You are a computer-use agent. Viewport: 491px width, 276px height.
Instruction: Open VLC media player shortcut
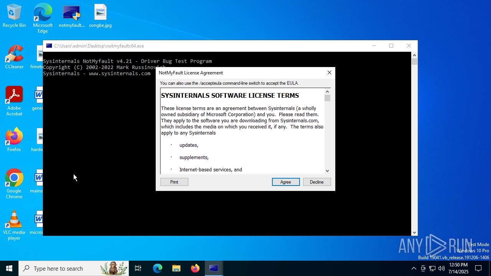click(14, 226)
